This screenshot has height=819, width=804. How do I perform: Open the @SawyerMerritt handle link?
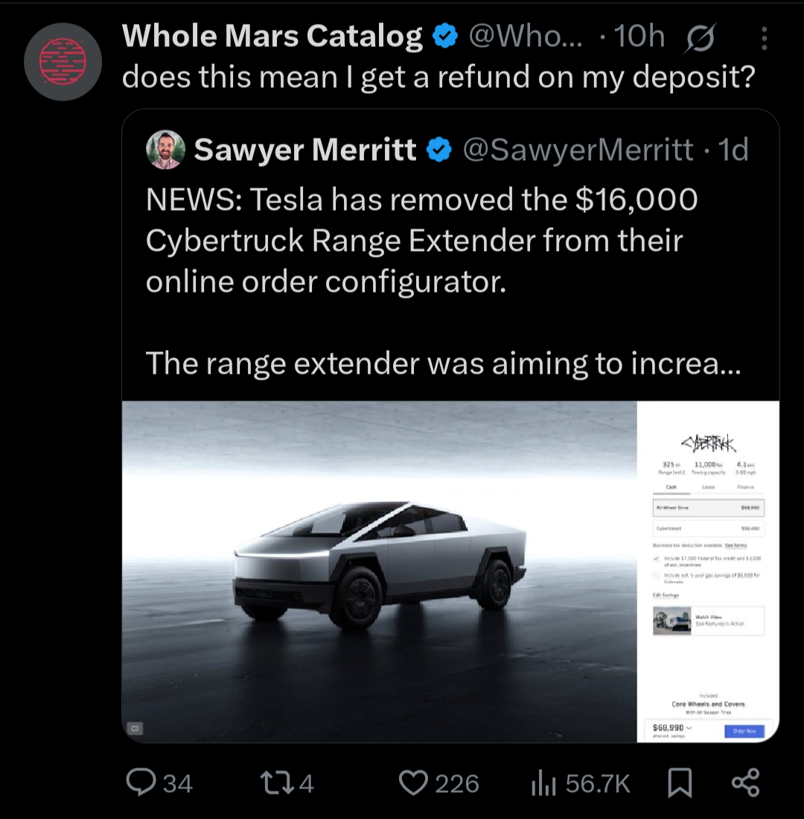pos(578,150)
